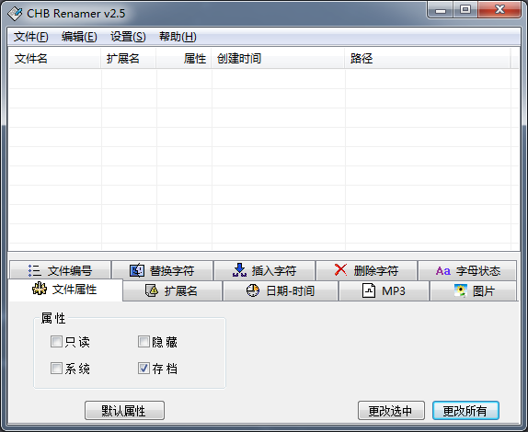Open the MP3 tab icon
This screenshot has height=432, width=528.
click(369, 290)
